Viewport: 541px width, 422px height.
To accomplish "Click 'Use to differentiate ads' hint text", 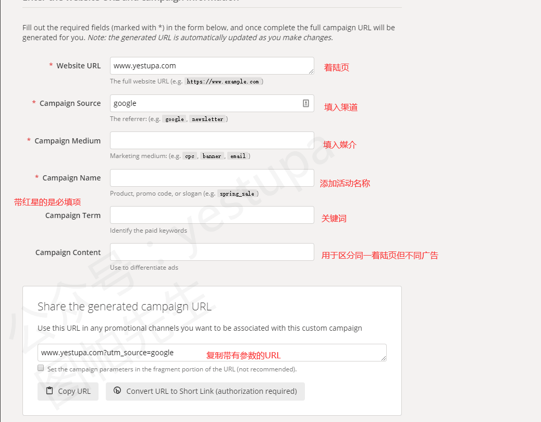I will 144,268.
